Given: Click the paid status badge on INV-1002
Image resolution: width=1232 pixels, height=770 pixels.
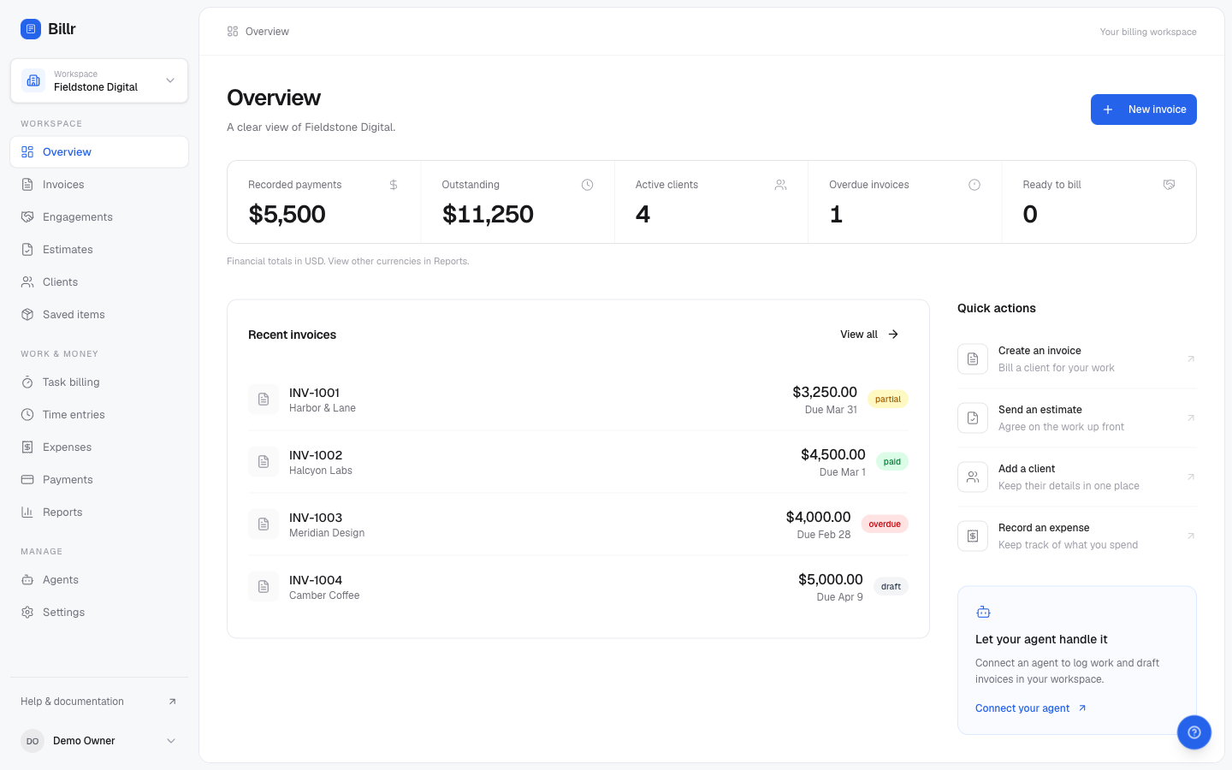Looking at the screenshot, I should pyautogui.click(x=892, y=462).
